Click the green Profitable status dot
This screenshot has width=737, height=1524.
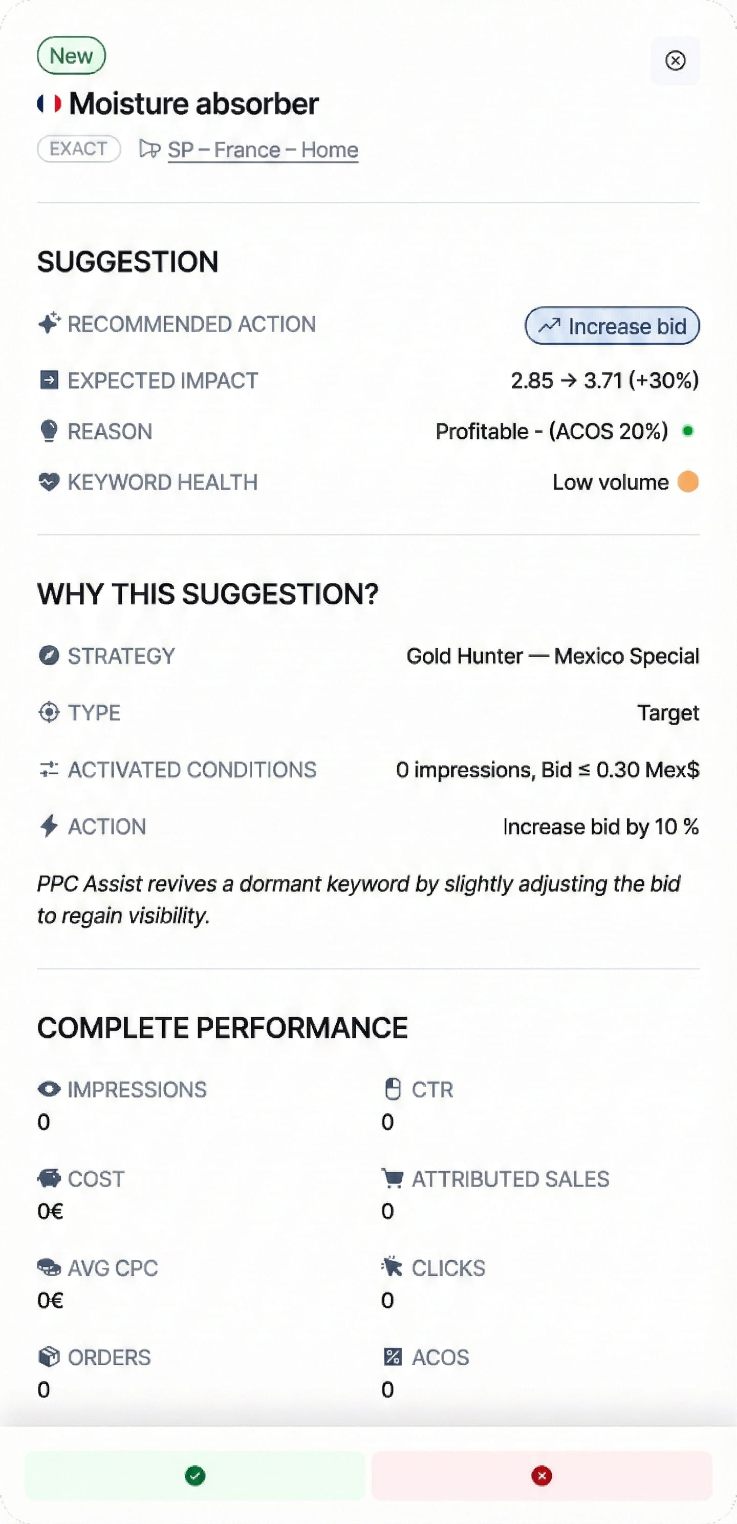[688, 431]
